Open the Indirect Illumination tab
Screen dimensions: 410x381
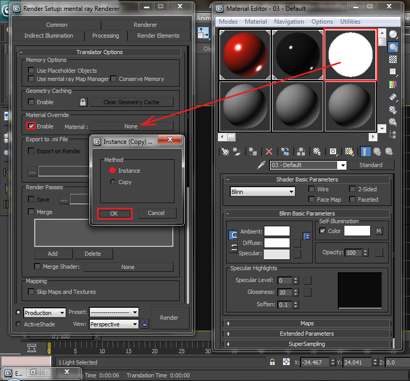pyautogui.click(x=49, y=36)
